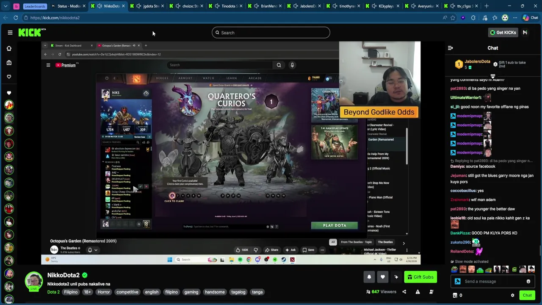Click the KICK logo
Image resolution: width=542 pixels, height=305 pixels.
coord(32,33)
